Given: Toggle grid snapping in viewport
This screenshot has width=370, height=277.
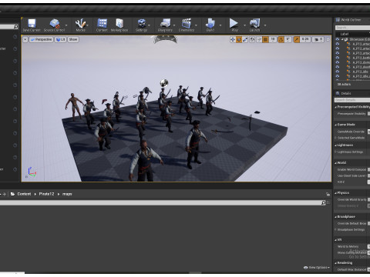Looking at the screenshot, I should coord(266,39).
